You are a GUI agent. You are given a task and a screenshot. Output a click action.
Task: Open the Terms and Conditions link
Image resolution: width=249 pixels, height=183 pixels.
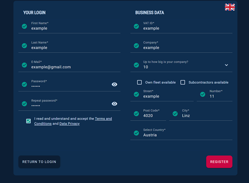click(x=103, y=119)
